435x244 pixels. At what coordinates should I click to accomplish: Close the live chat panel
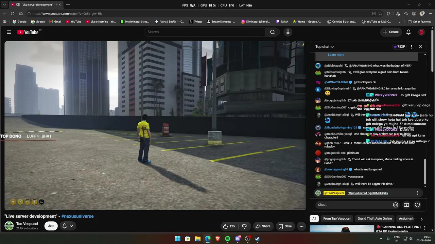pos(420,47)
